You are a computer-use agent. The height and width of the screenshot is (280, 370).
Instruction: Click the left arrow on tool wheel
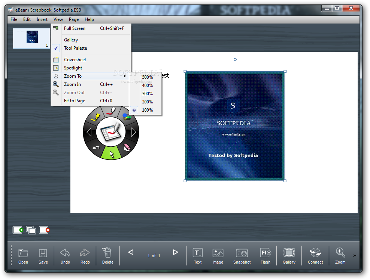coord(89,132)
